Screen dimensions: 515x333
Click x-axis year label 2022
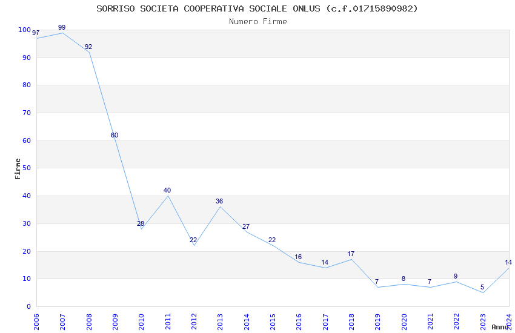457,321
